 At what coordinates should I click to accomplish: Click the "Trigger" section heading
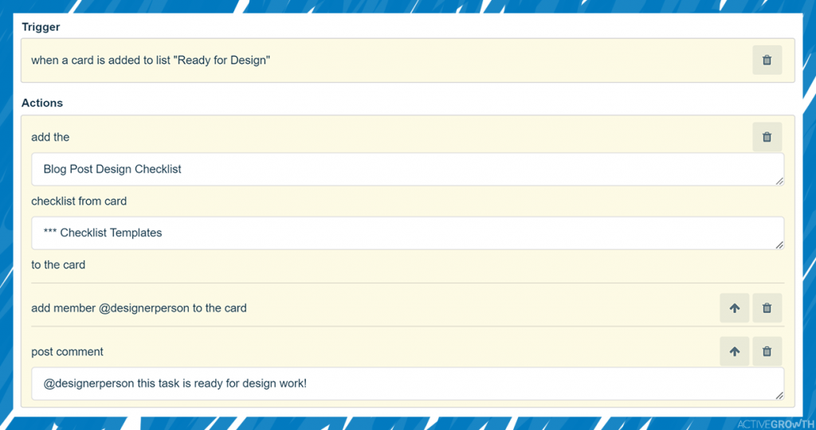click(x=41, y=27)
